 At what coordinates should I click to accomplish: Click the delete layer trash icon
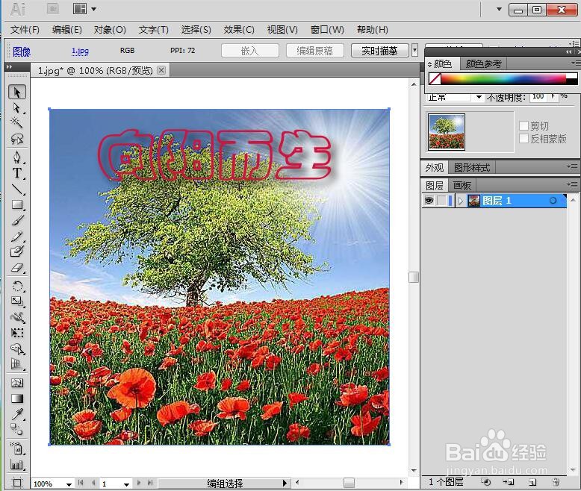tap(556, 482)
